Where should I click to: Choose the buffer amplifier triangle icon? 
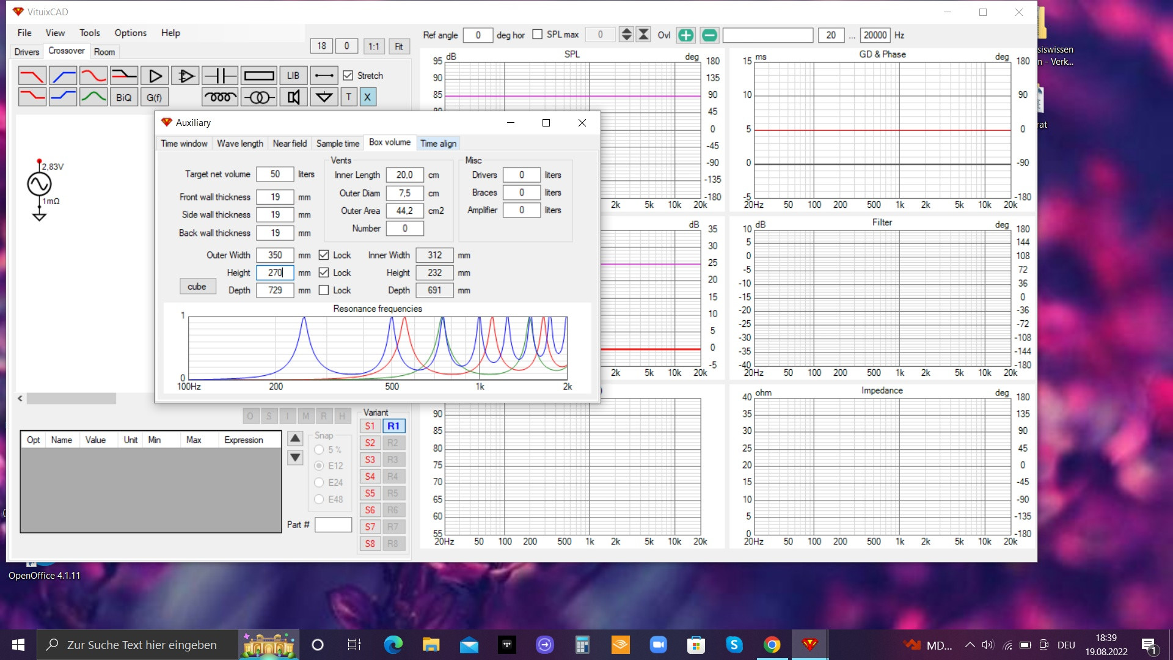tap(155, 76)
